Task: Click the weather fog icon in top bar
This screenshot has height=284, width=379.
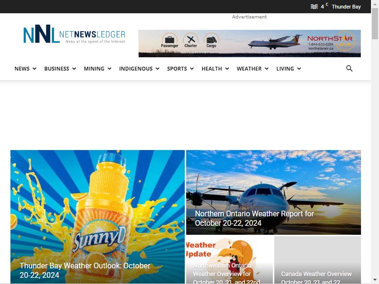Action: [314, 7]
